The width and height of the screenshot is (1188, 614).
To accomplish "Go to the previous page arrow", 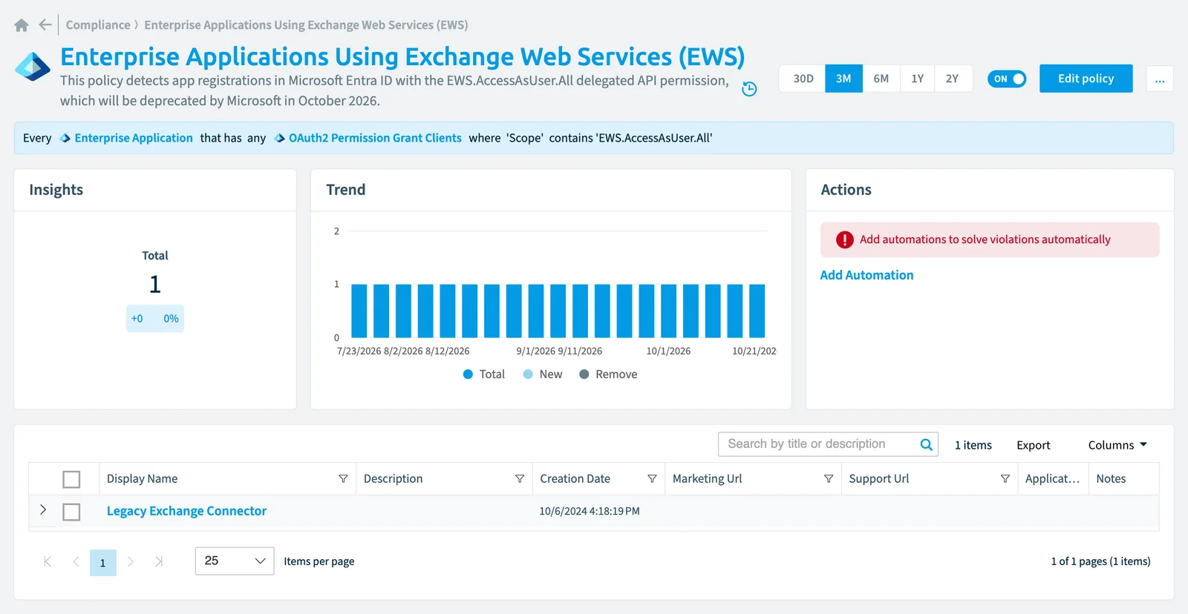I will [76, 561].
